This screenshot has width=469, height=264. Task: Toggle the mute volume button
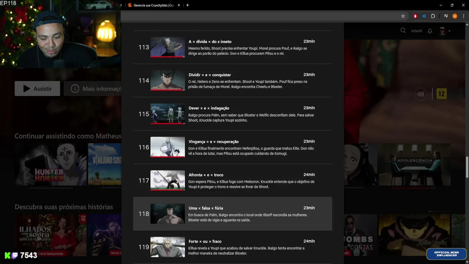click(x=421, y=94)
